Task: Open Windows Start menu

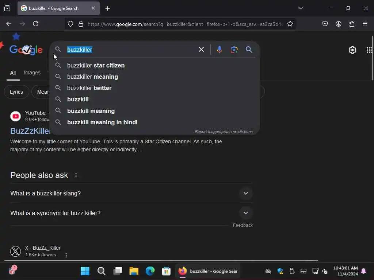Action: (x=85, y=271)
